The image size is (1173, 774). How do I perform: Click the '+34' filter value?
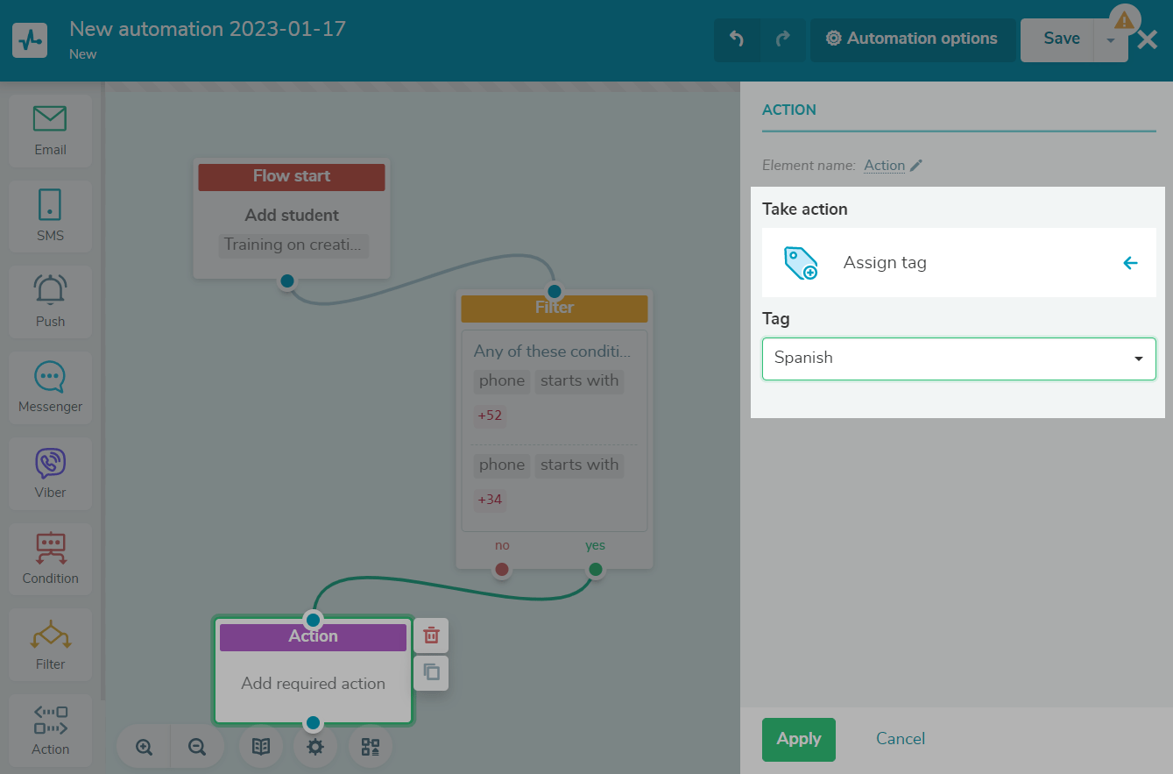click(x=490, y=500)
